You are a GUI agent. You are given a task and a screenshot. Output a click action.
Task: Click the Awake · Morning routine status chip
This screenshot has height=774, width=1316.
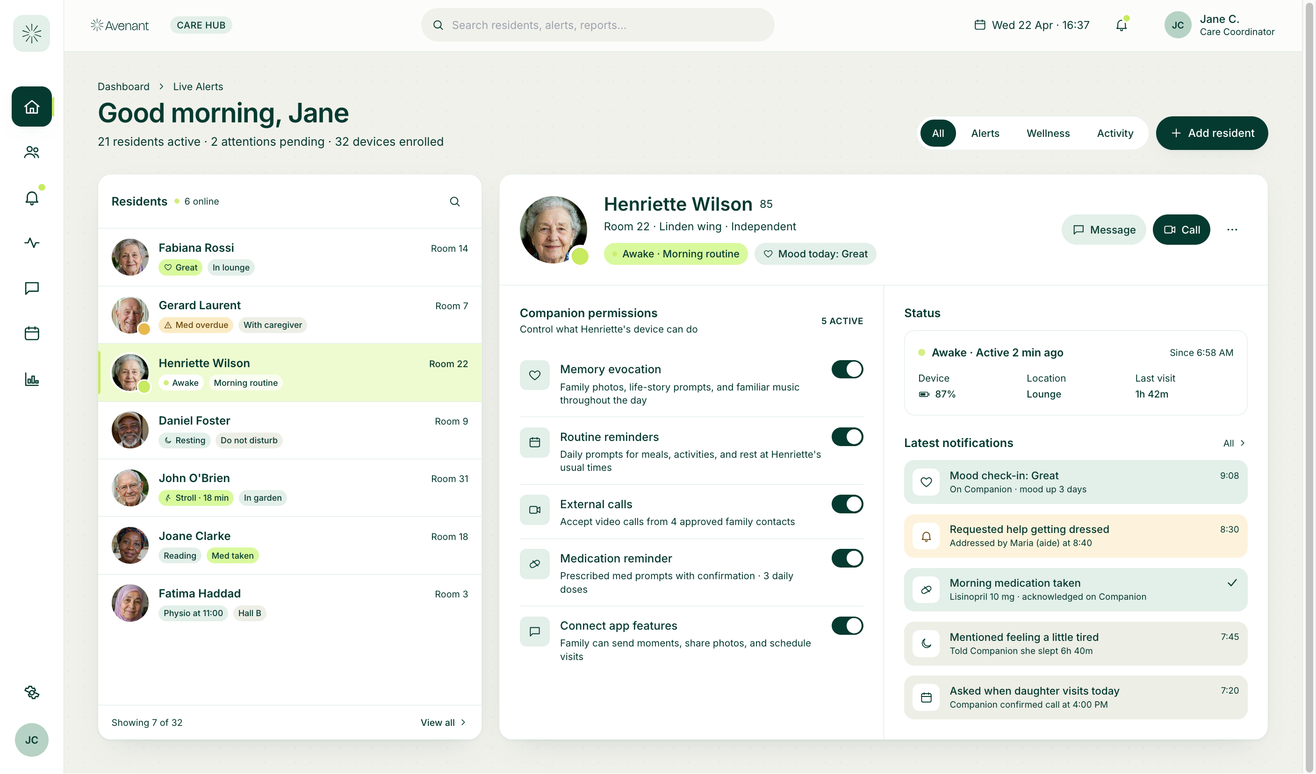(x=675, y=254)
